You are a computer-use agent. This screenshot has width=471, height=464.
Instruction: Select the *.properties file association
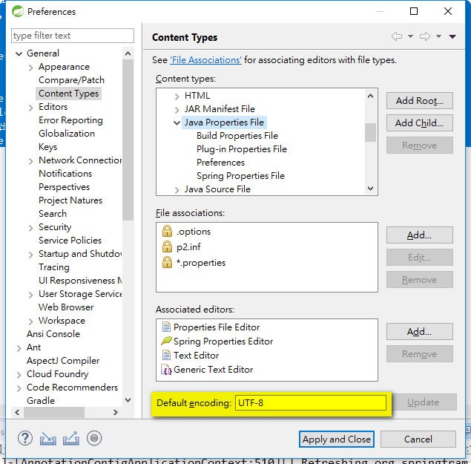coord(201,263)
